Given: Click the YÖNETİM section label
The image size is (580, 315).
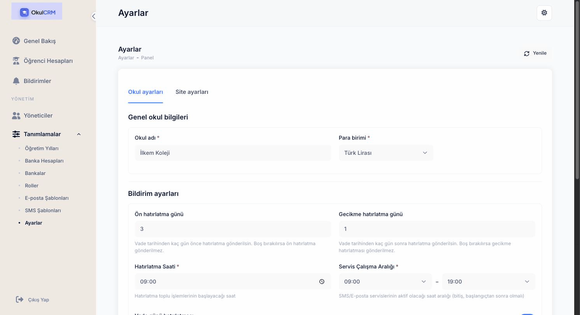Looking at the screenshot, I should (x=23, y=99).
